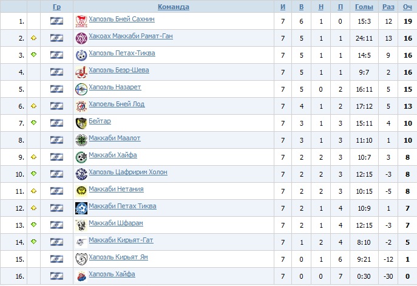Click the Maccabi Maalot crest icon
This screenshot has height=286, width=417.
81,140
